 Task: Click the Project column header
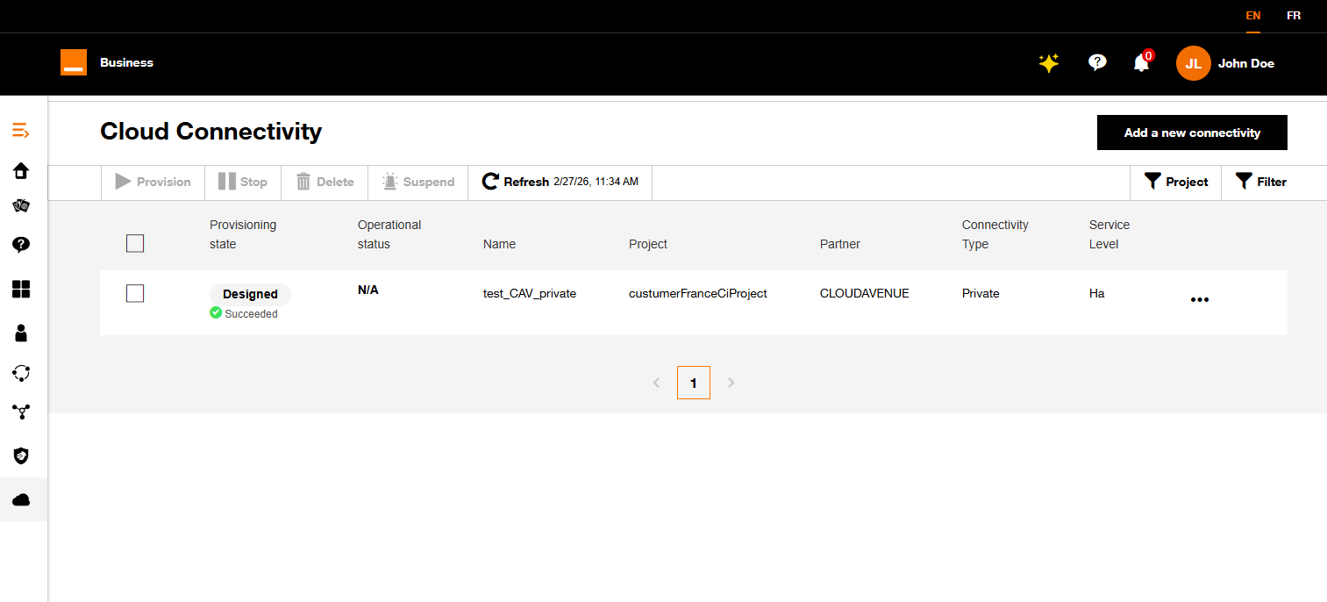click(x=648, y=244)
